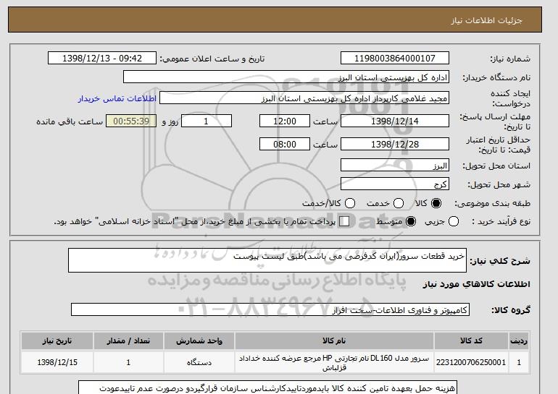Click the اطلاعات کالاهای مورد نیاز section heading
The height and width of the screenshot is (394, 558).
point(477,284)
